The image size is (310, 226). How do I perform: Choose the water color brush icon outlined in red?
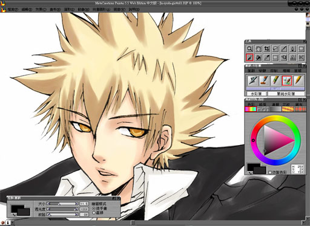[x=287, y=80]
